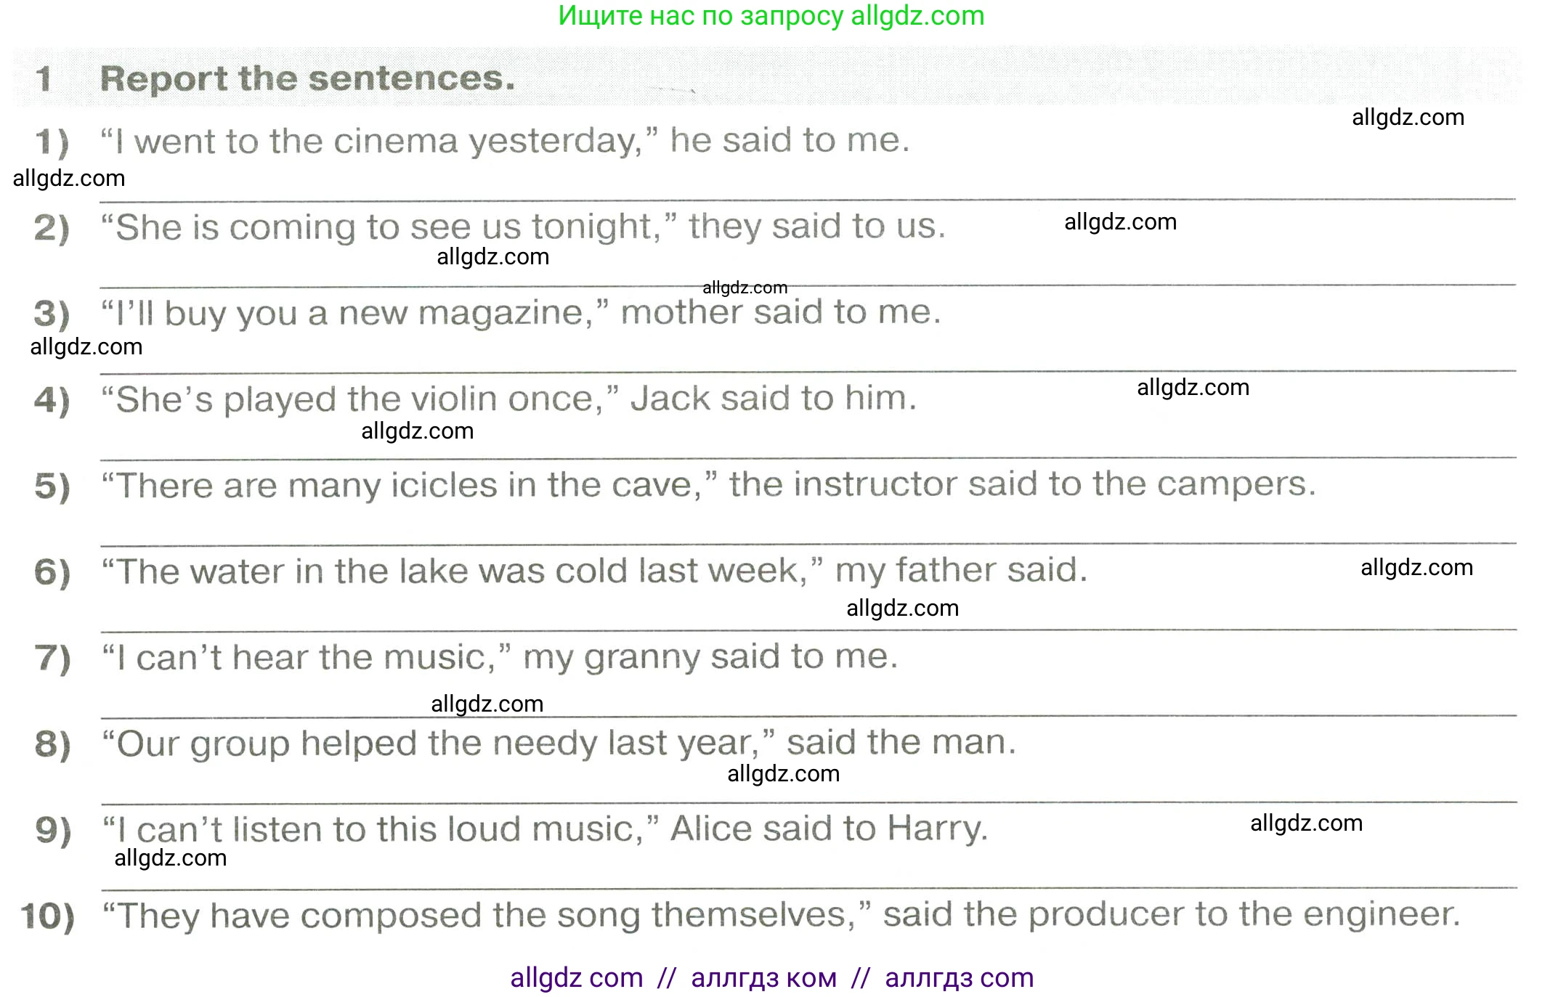Click the blank answer line under sentence 1

pos(806,199)
